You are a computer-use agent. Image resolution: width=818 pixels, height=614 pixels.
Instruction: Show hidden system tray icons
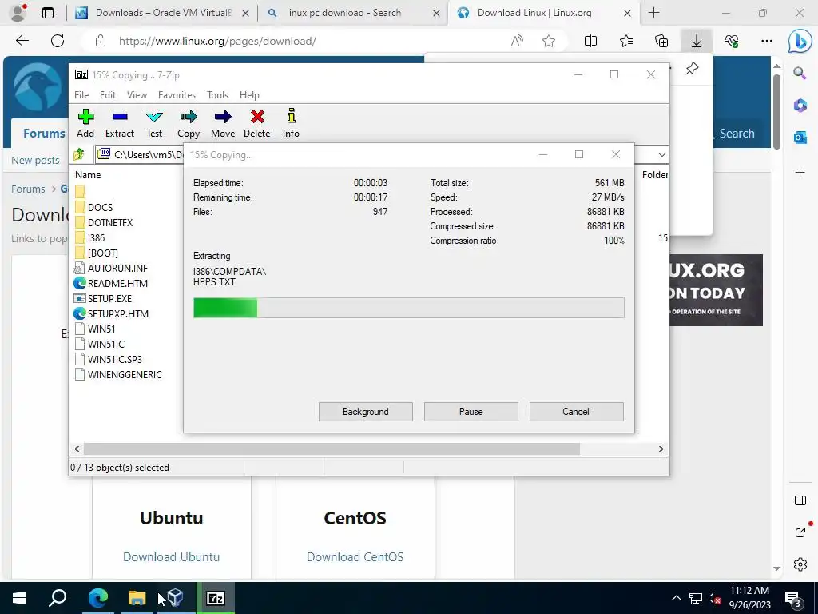click(x=676, y=598)
